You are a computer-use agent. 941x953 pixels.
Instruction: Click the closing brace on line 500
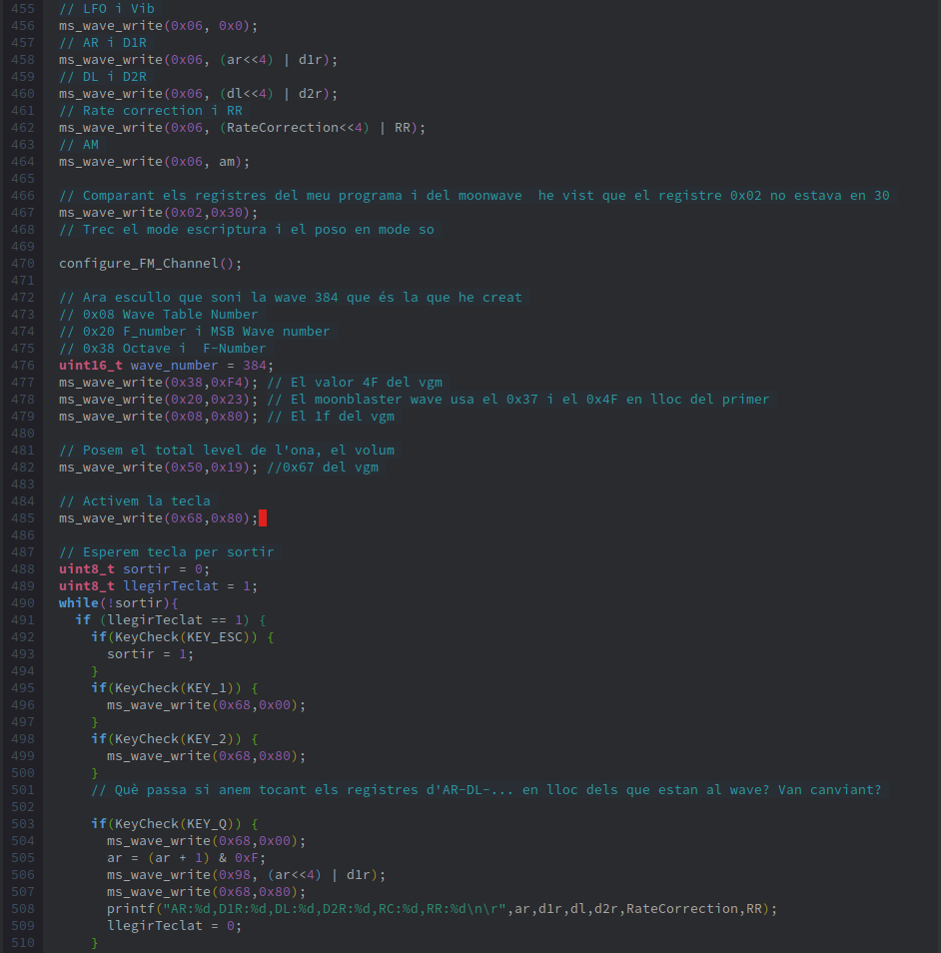point(94,774)
